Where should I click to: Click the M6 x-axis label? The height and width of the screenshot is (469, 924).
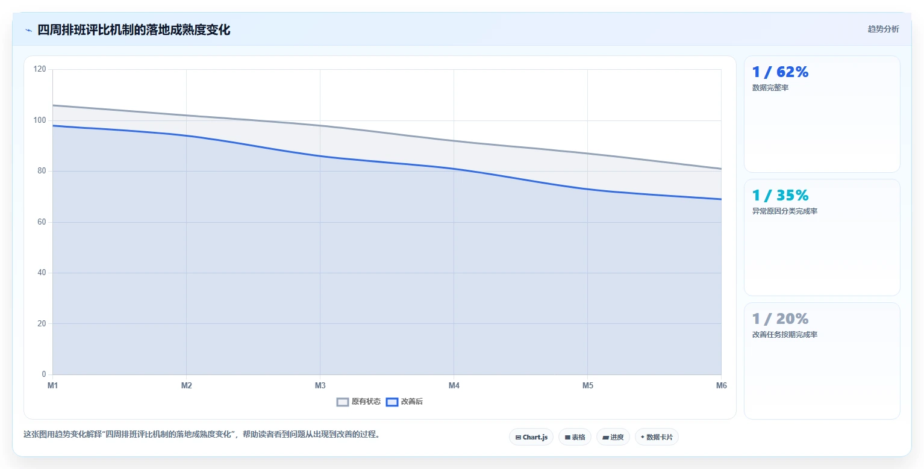[721, 386]
